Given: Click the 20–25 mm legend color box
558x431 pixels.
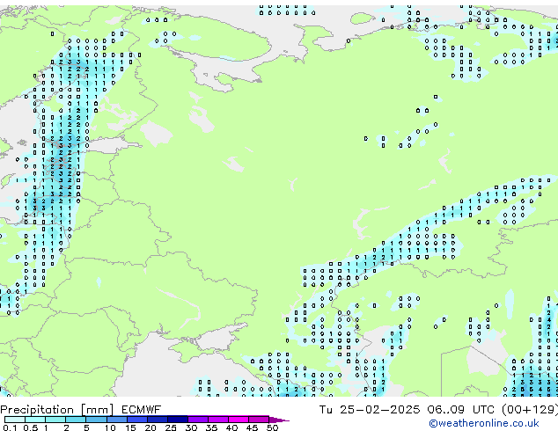Looking at the screenshot, I should click(158, 420).
